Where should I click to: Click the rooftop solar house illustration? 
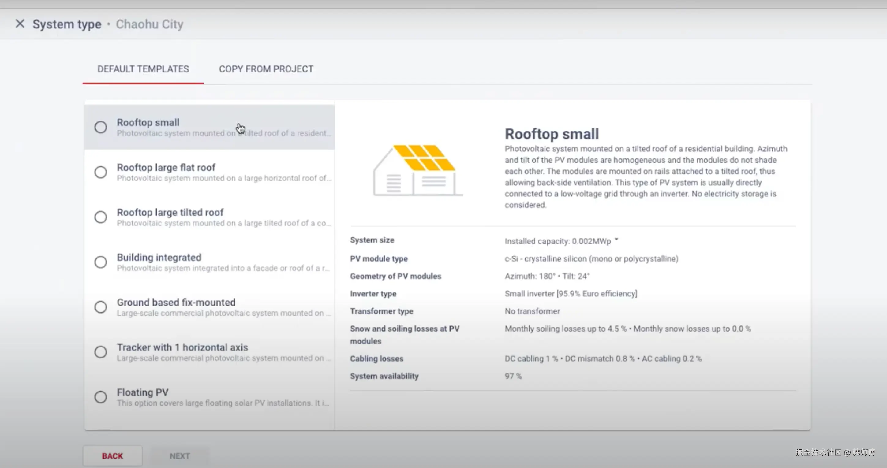click(x=417, y=170)
